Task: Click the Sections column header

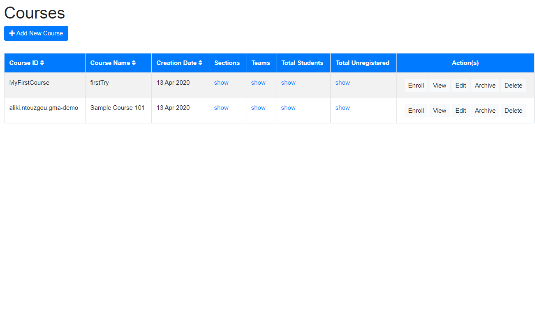Action: (227, 63)
